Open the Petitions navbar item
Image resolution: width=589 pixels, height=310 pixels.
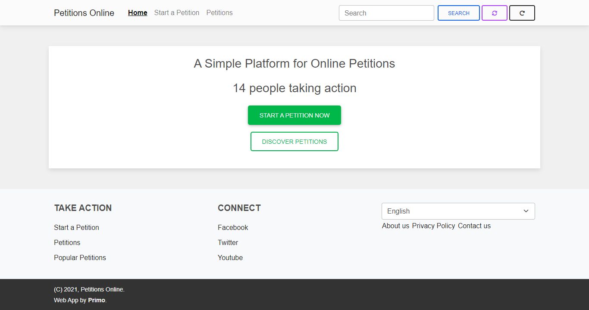[219, 13]
